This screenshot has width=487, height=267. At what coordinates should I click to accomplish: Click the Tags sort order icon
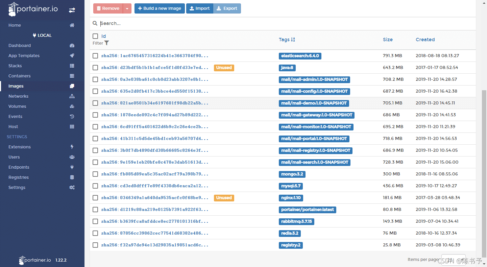point(293,40)
